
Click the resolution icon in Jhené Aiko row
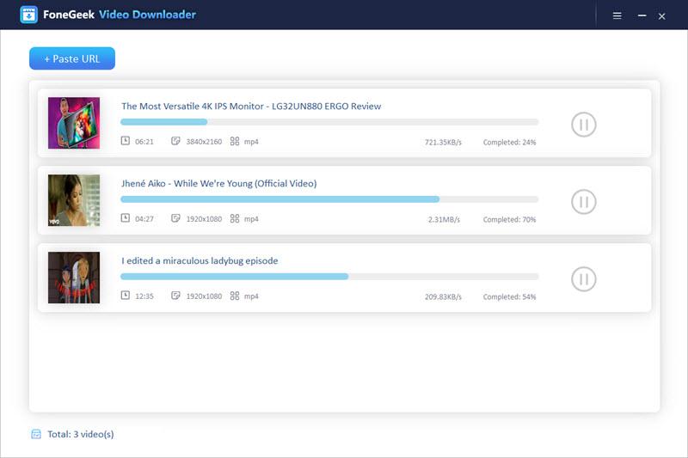175,217
